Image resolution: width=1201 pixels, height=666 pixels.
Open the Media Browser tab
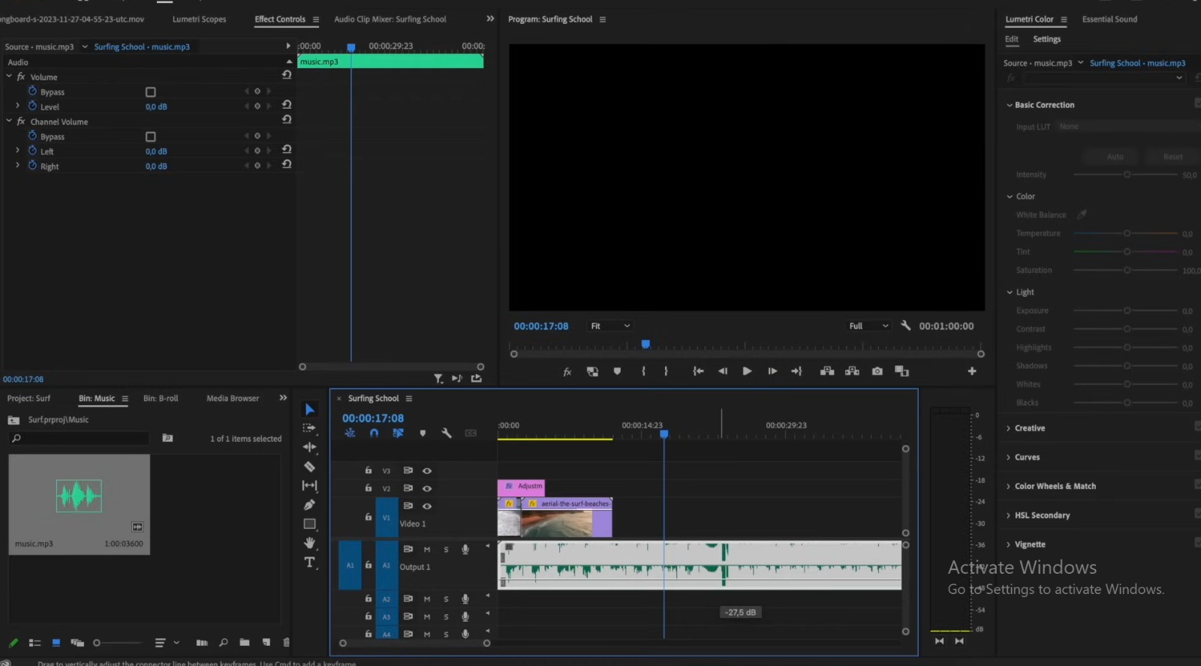[x=233, y=398]
